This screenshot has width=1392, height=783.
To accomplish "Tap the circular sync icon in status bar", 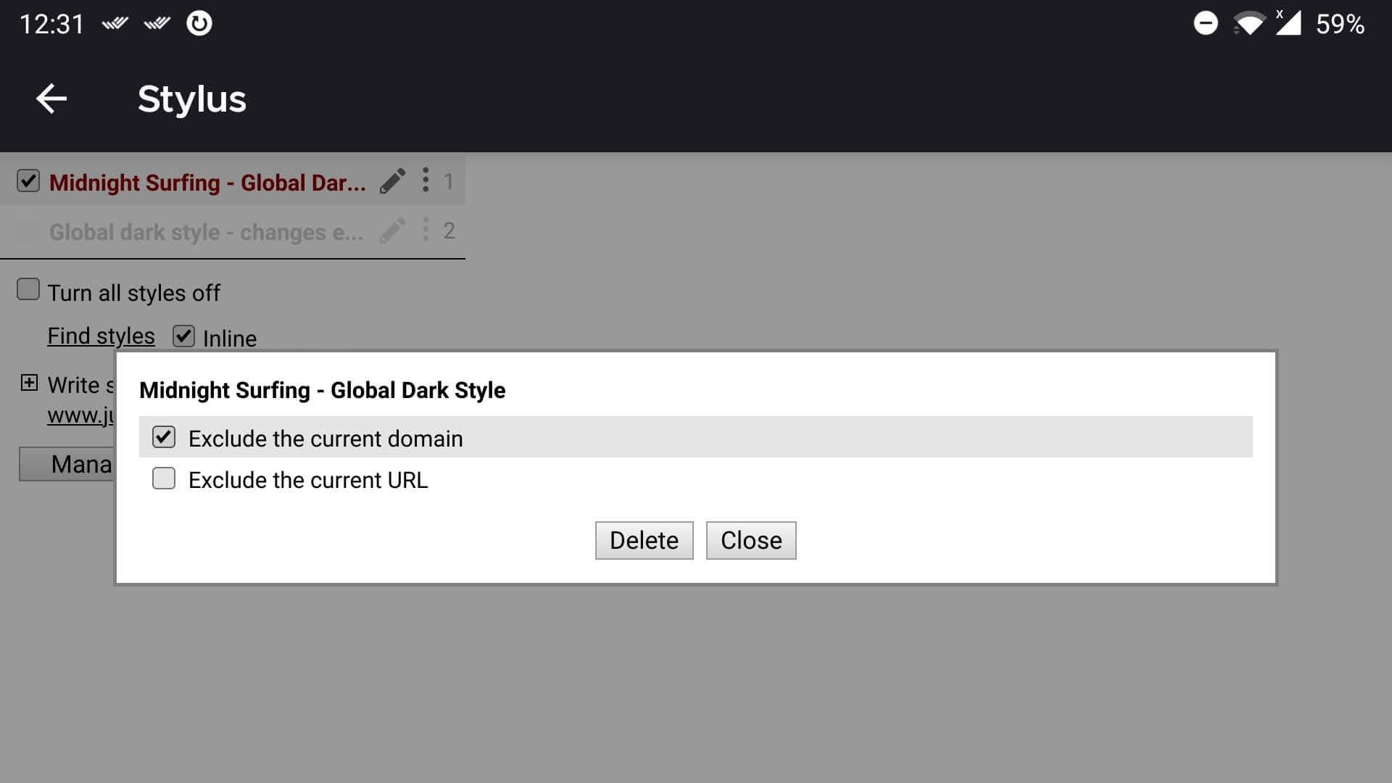I will coord(199,23).
